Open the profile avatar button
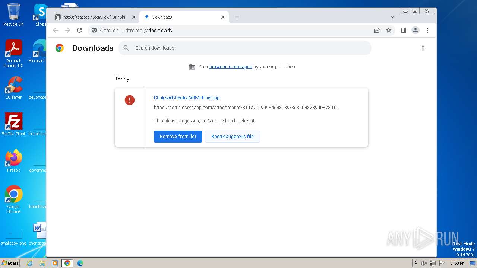 pyautogui.click(x=416, y=31)
